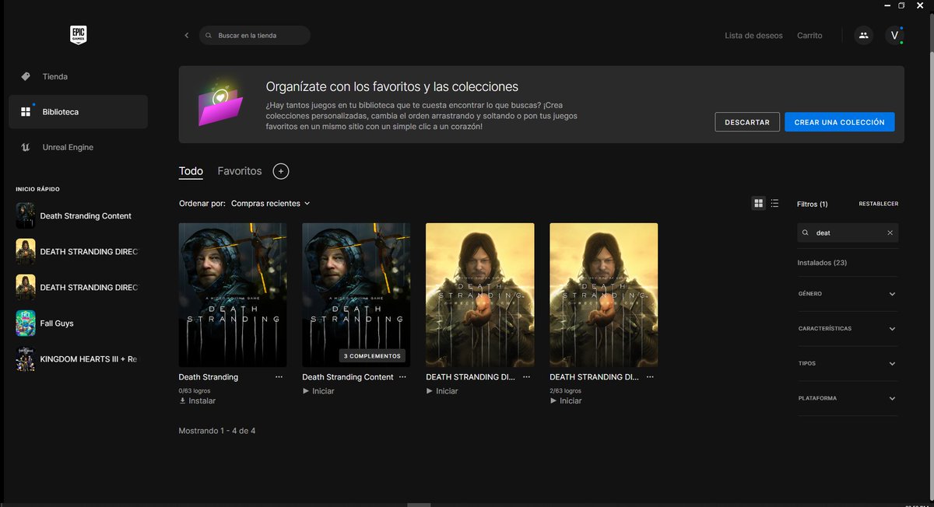Open Lista de deseos
The height and width of the screenshot is (507, 934).
pos(753,36)
